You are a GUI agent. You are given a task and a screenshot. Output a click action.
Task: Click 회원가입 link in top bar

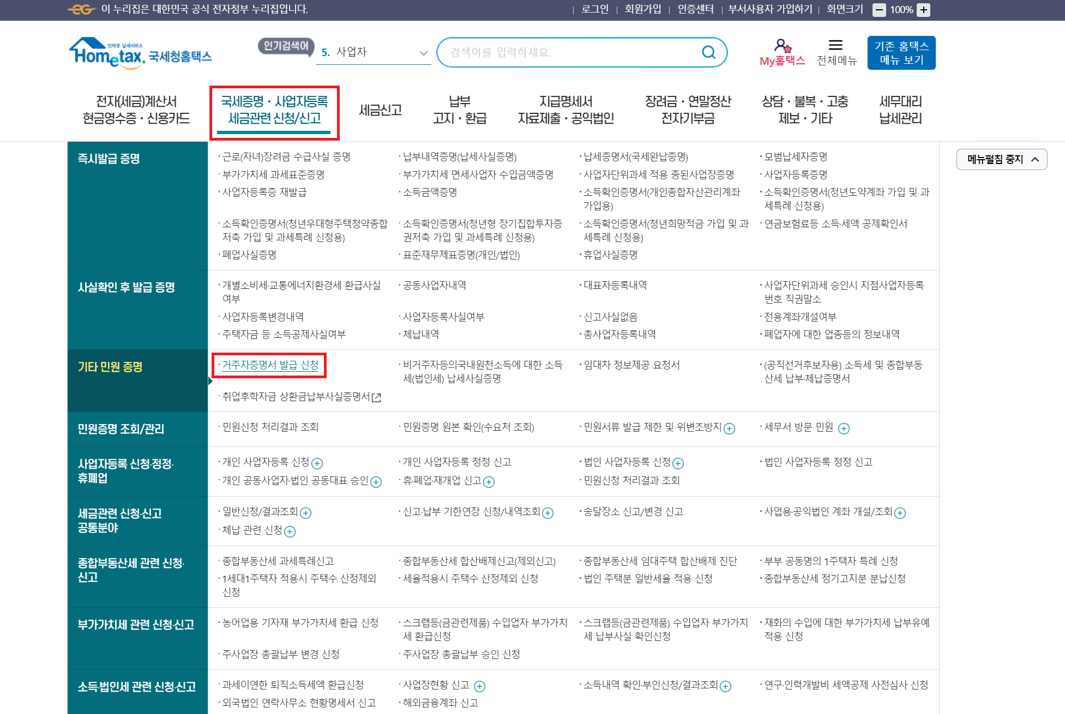[643, 9]
